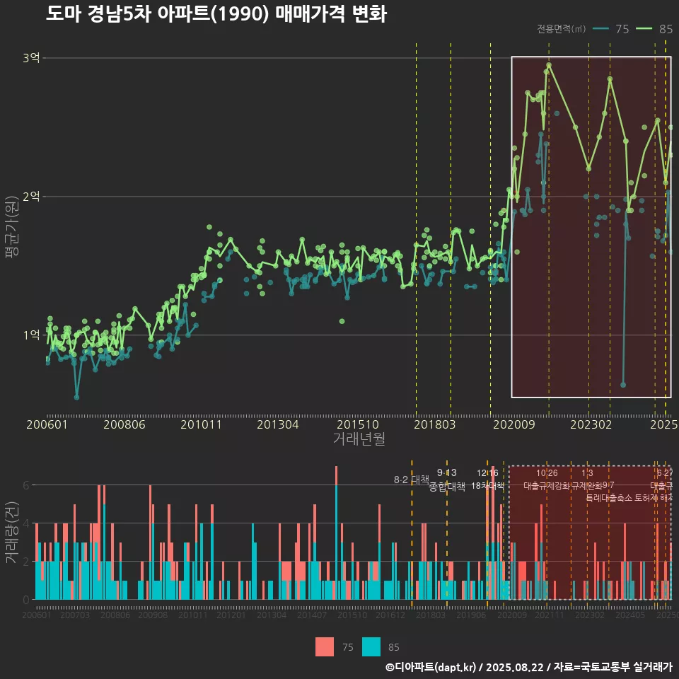Select the green 85 line sample in top legend
The width and height of the screenshot is (679, 679).
tap(644, 28)
